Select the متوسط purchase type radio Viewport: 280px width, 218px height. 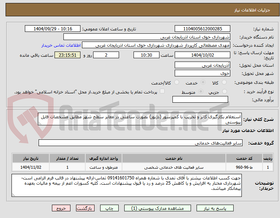click(201, 92)
